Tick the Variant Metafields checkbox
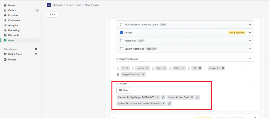The height and width of the screenshot is (118, 269). (122, 49)
